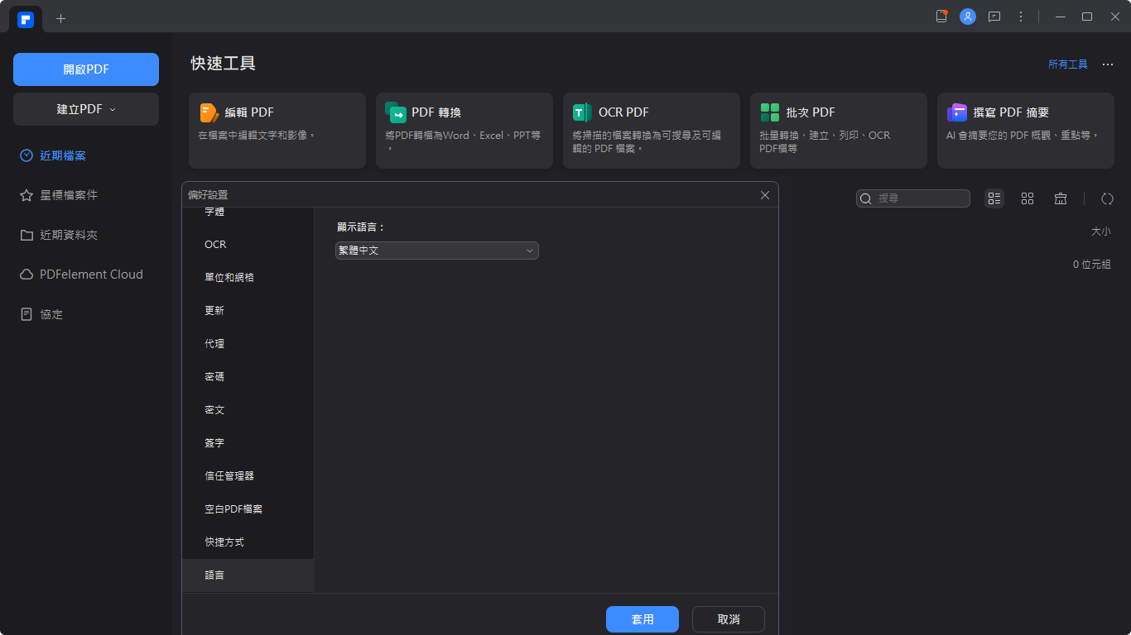Open 所有工具 to view all tools
The width and height of the screenshot is (1131, 635).
(1068, 64)
